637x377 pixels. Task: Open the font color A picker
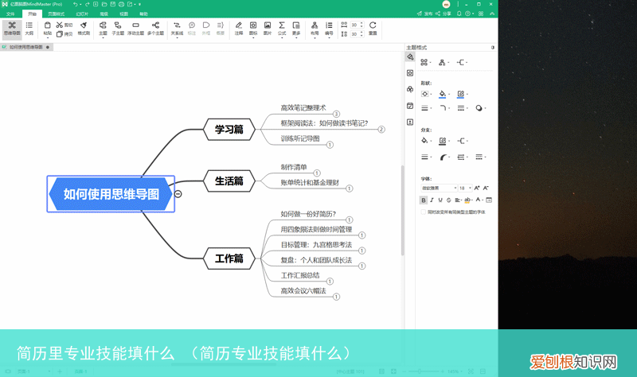479,200
